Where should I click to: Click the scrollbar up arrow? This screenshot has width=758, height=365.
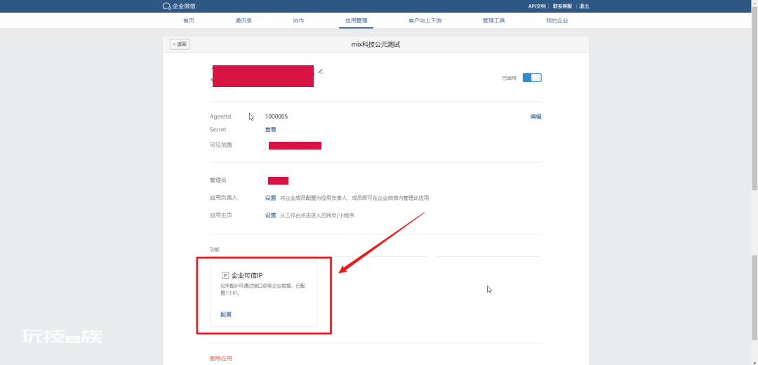754,3
